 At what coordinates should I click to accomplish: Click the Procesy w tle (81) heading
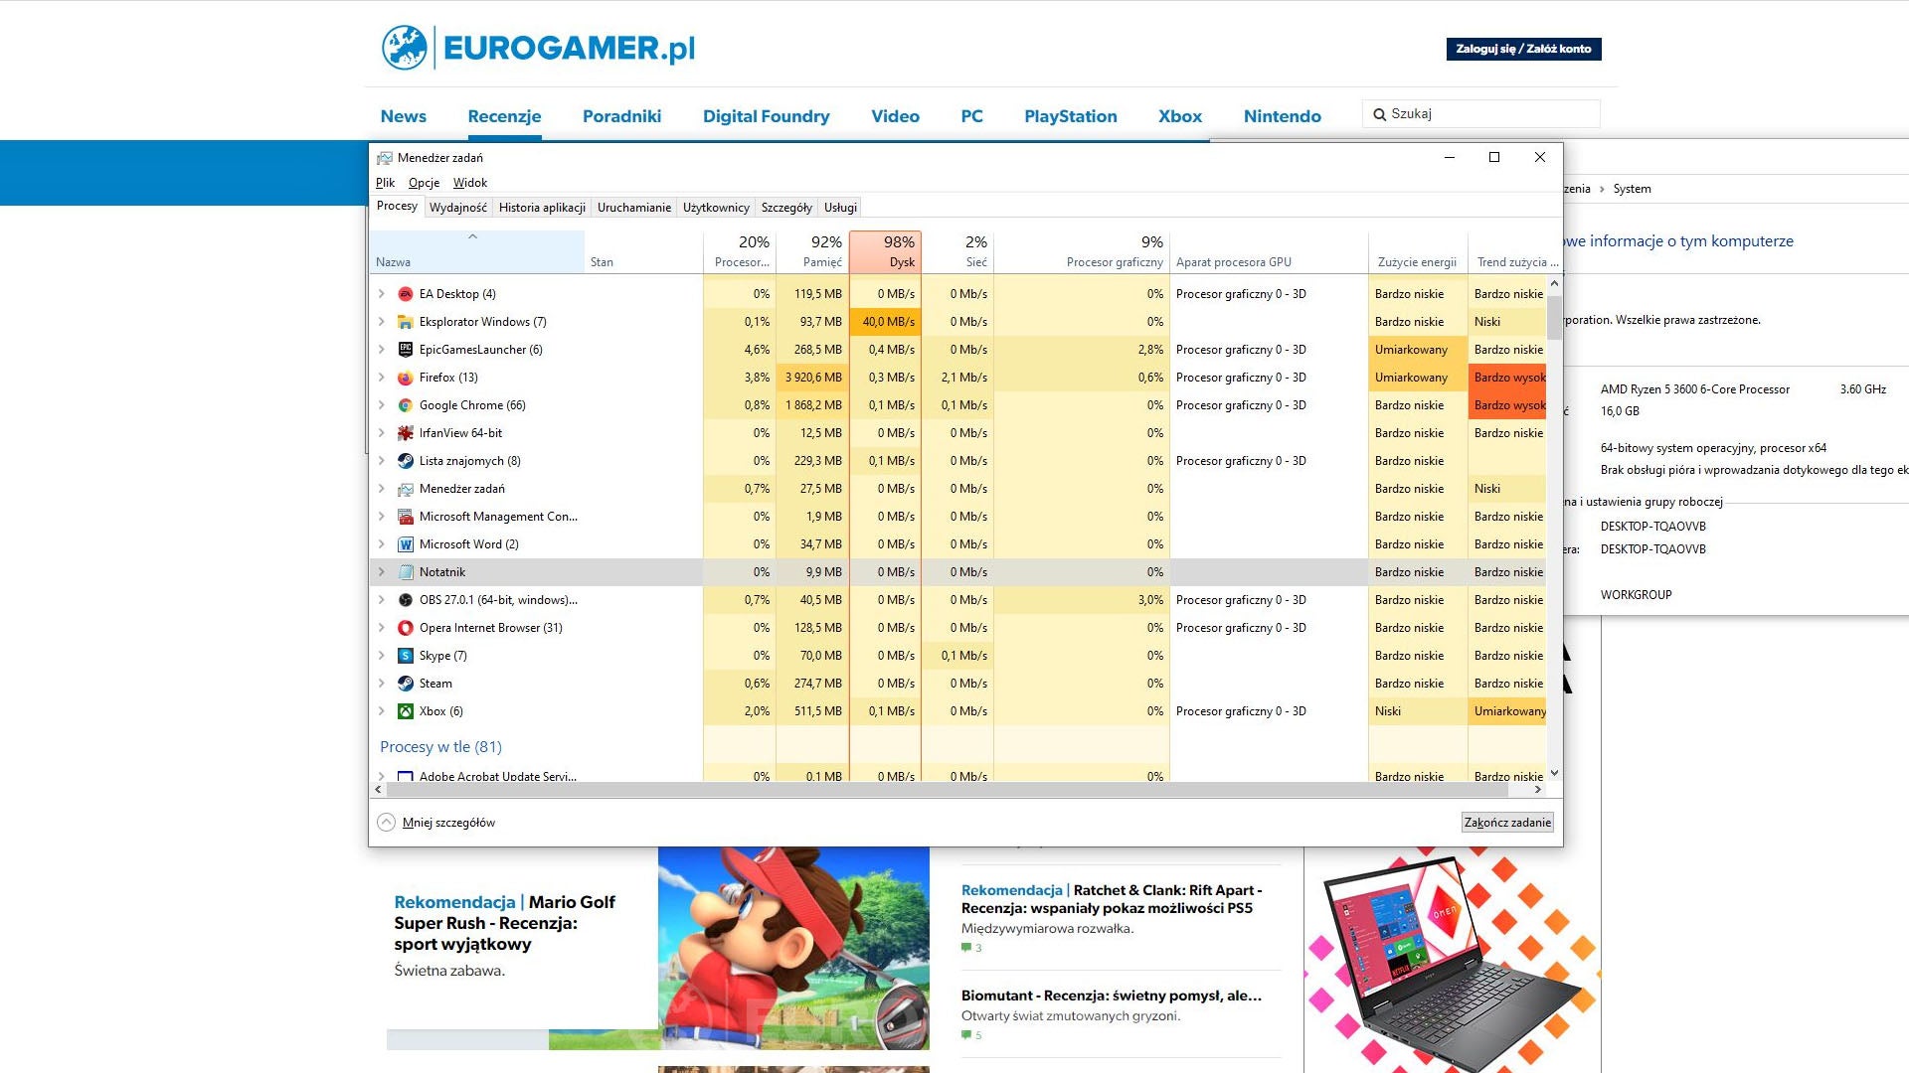440,747
